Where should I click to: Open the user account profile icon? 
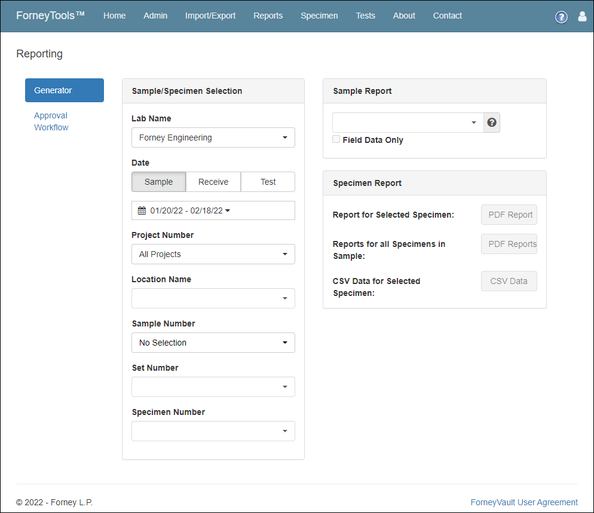[582, 16]
